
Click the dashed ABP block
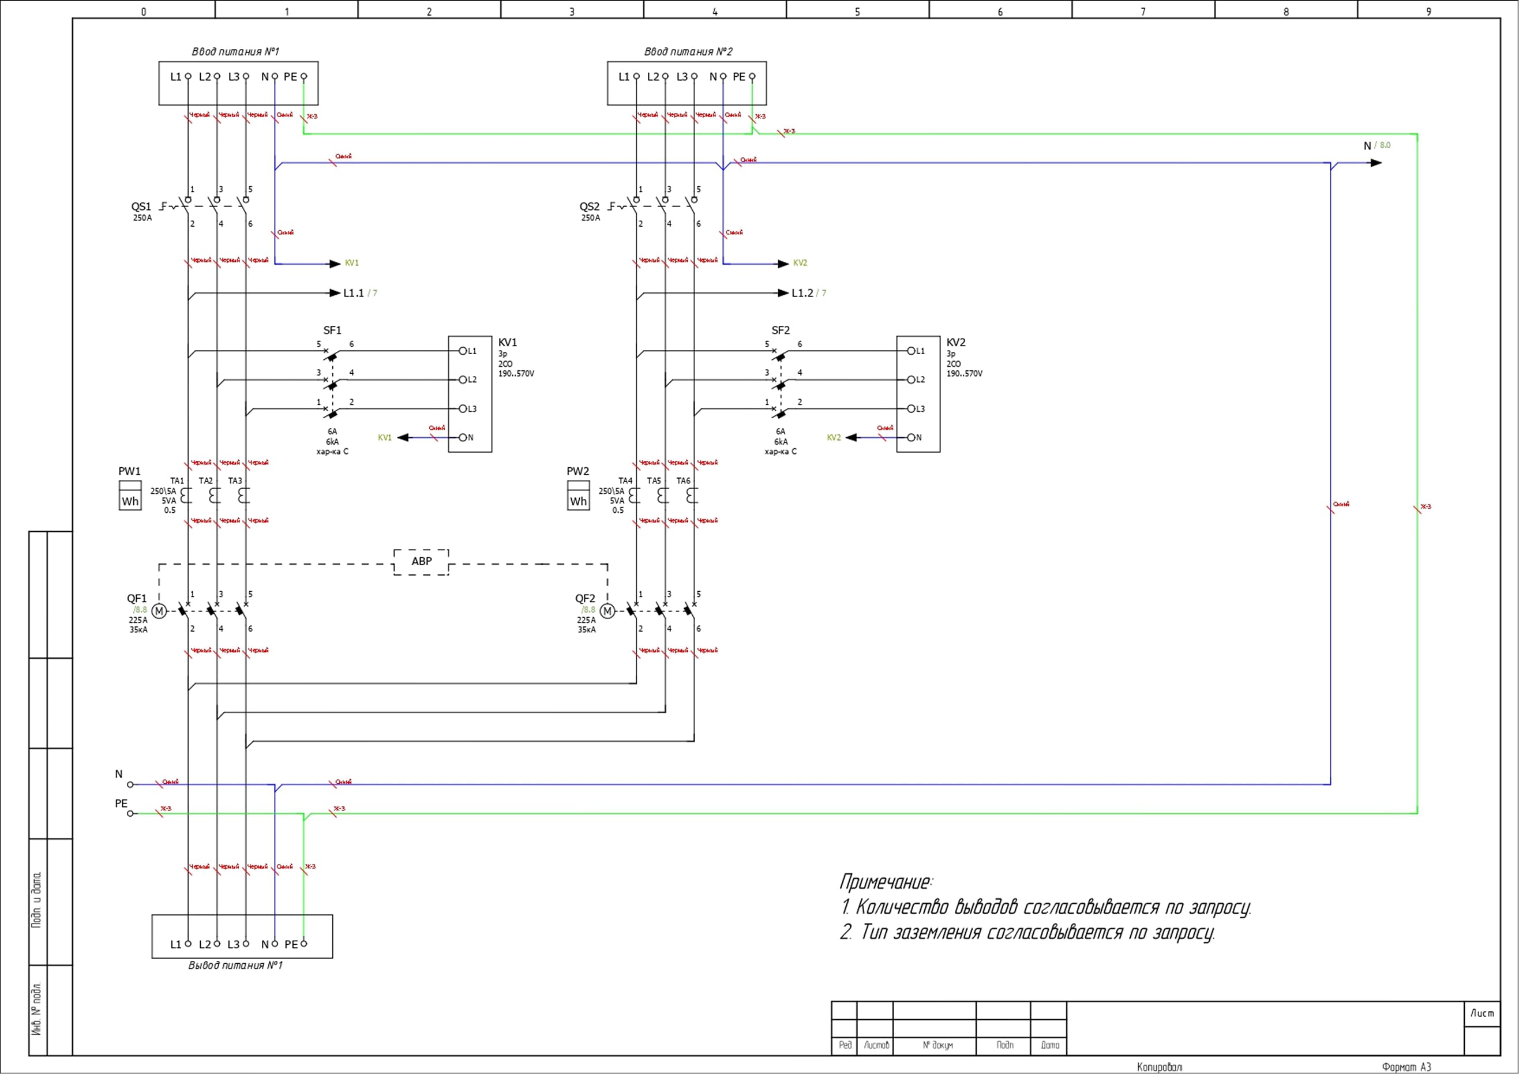tap(421, 561)
